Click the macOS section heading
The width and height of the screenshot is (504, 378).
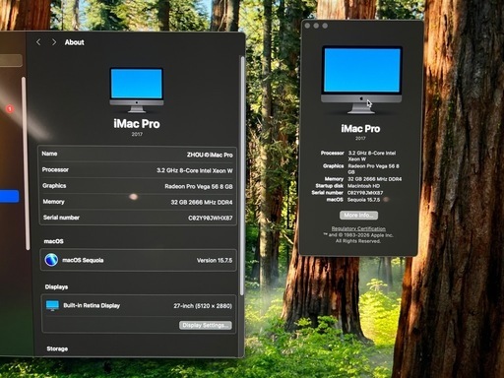pos(54,241)
